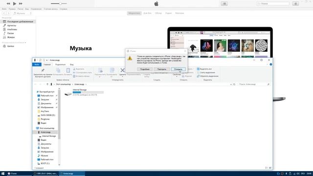This screenshot has height=176, width=313.
Task: Click the iTunes taskbar button
Action: coord(19,174)
